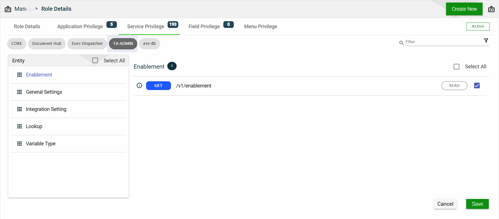Click the Manage badge icon in breadcrumb
This screenshot has width=499, height=219.
[8, 9]
